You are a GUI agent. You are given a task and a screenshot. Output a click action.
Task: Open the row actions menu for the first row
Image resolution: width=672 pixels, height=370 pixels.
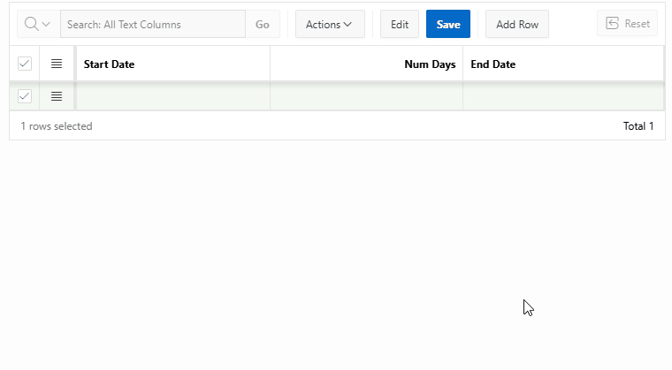[57, 96]
